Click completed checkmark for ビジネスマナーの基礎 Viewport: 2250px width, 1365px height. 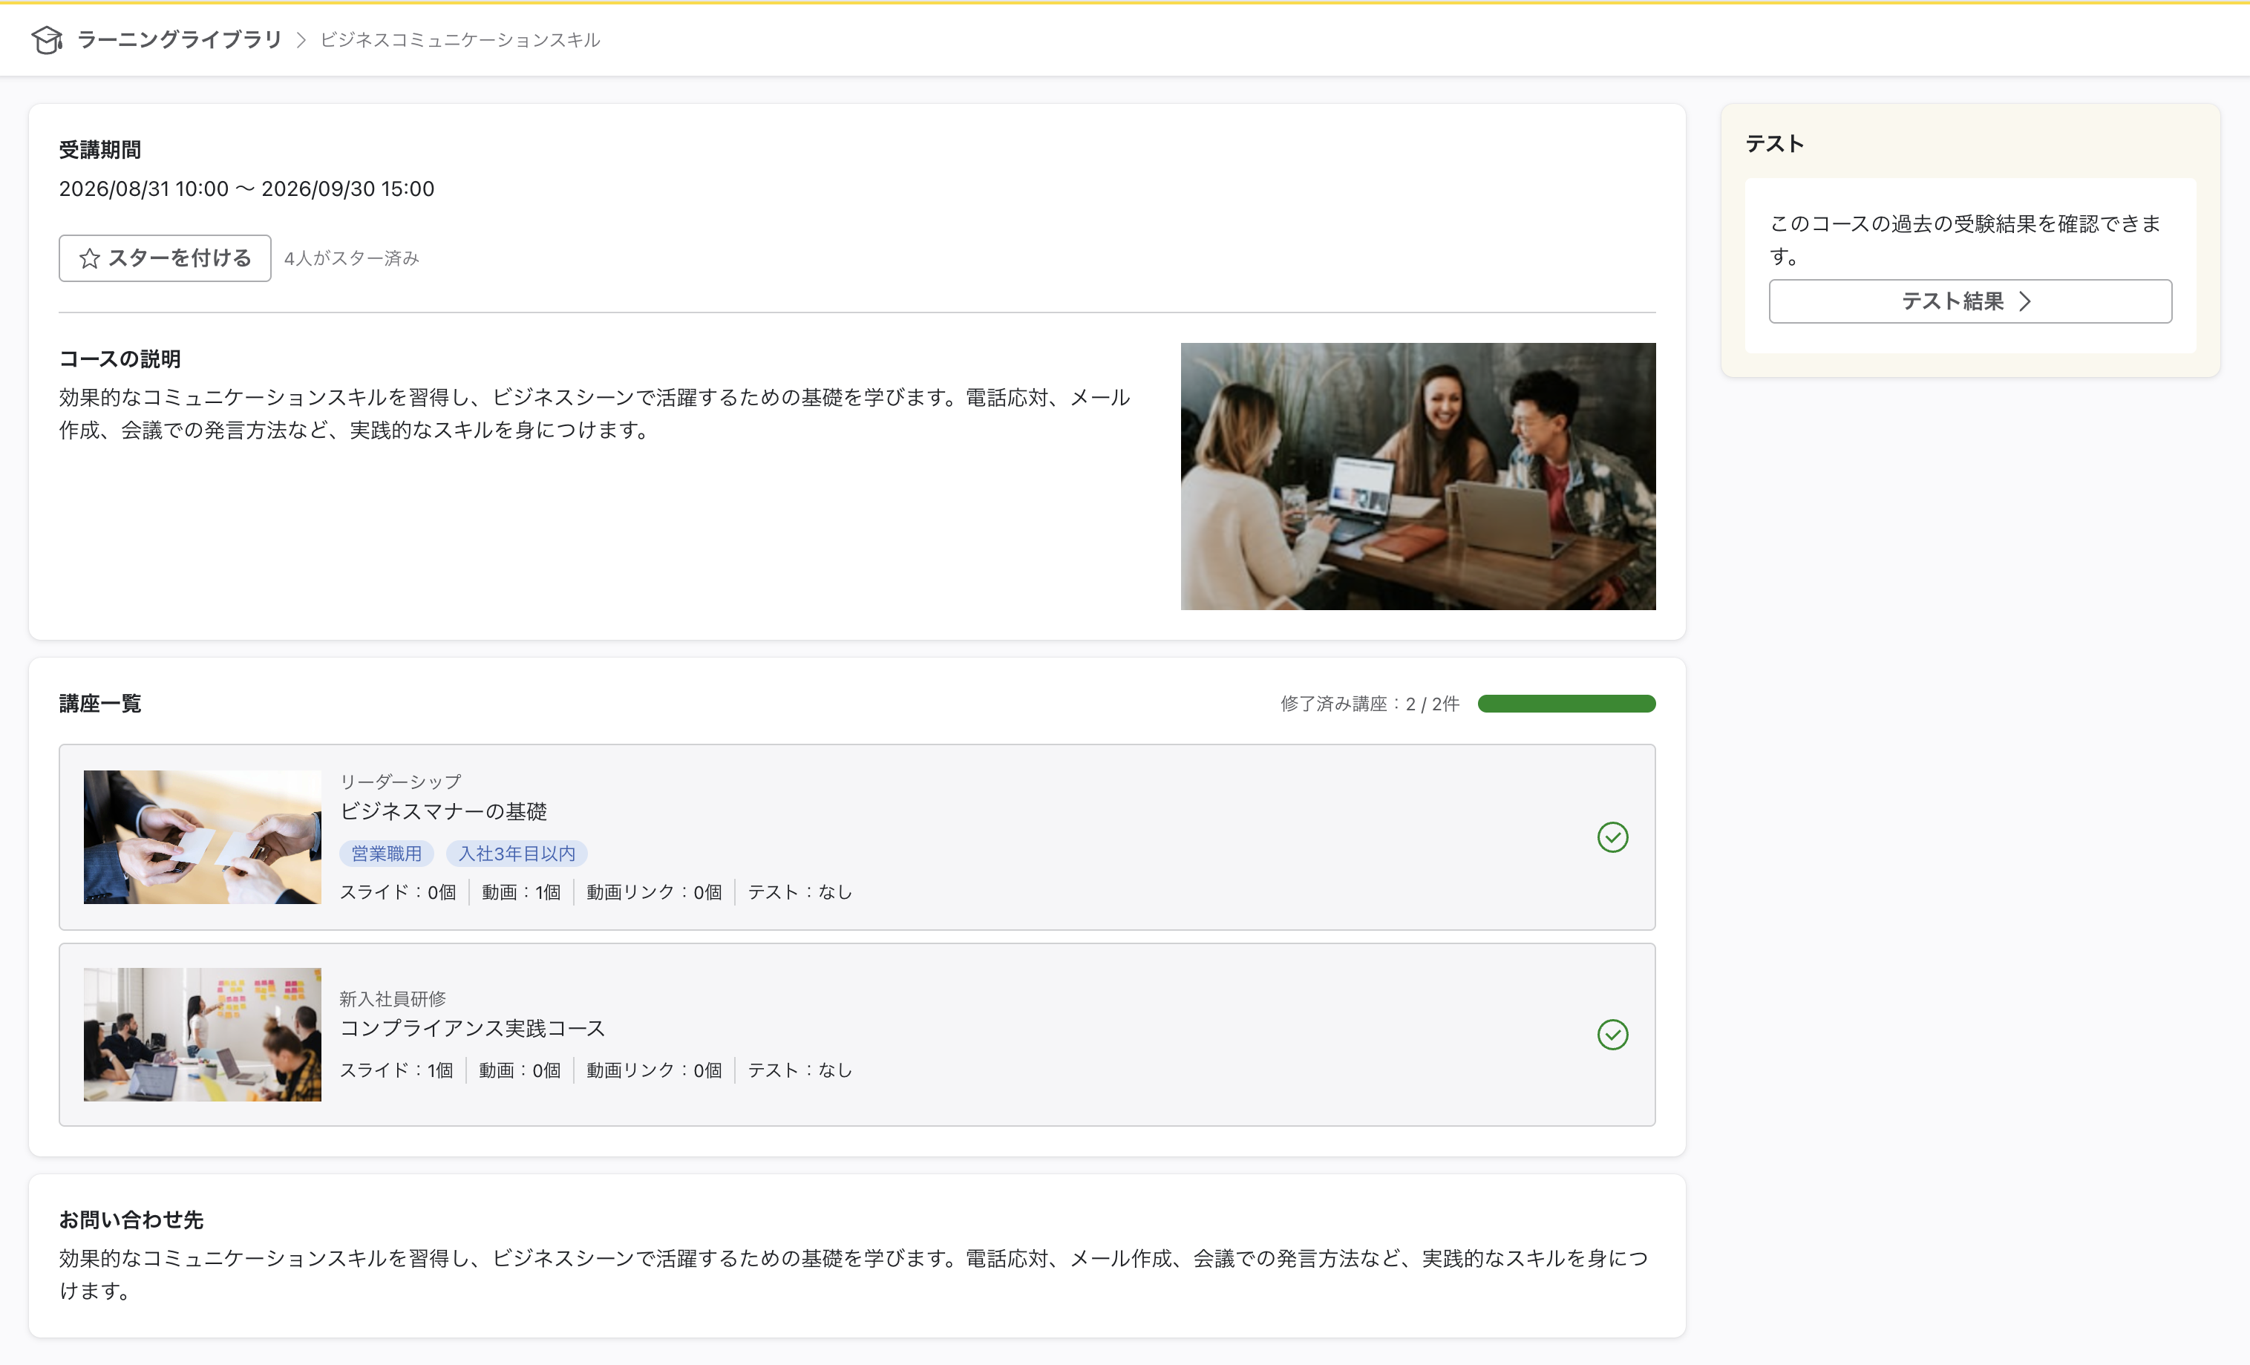[x=1612, y=837]
